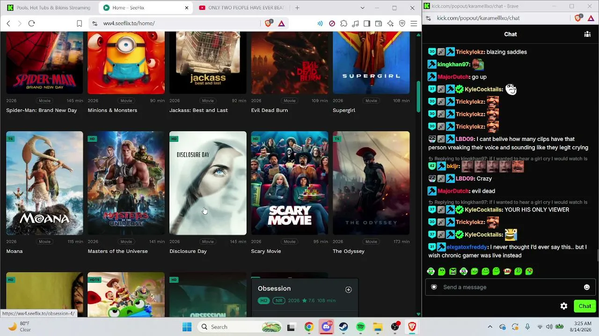Click the Kick chat popout address URL
The height and width of the screenshot is (336, 599).
(x=478, y=18)
